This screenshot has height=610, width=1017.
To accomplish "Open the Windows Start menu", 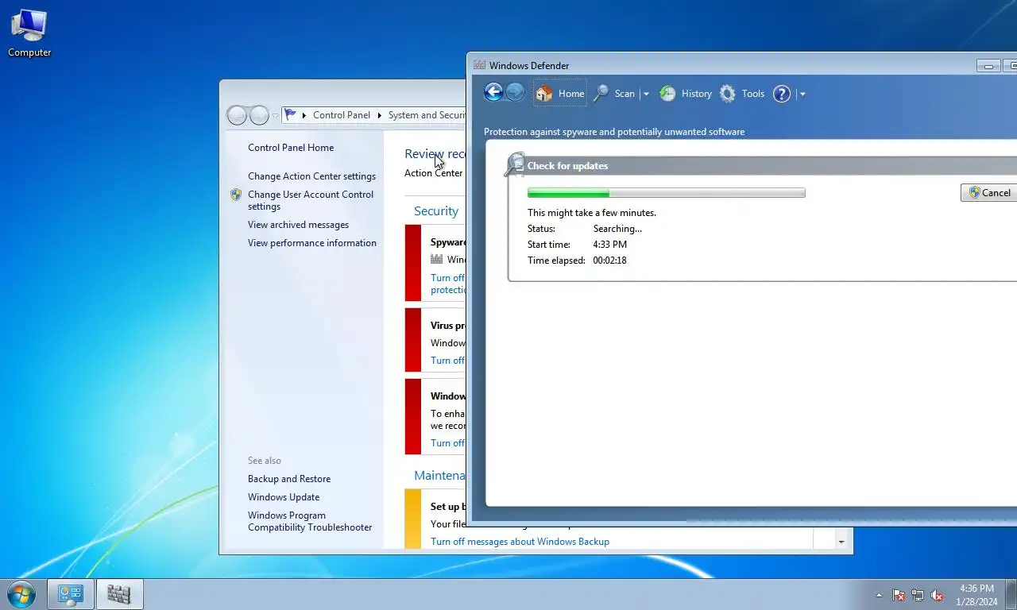I will tap(21, 594).
